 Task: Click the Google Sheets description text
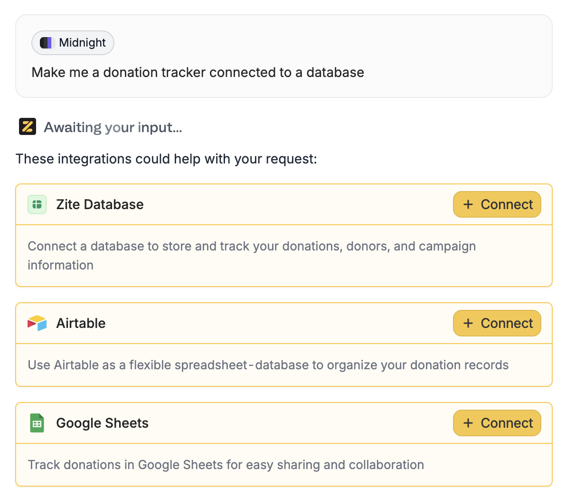(226, 465)
